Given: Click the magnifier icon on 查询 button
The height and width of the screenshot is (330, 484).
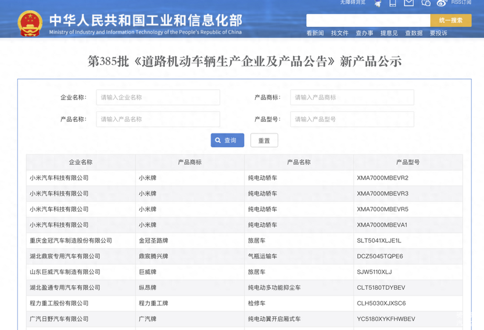Looking at the screenshot, I should pos(218,140).
